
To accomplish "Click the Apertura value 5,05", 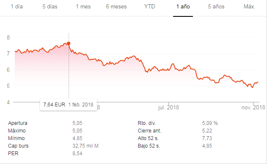I will point(77,123).
